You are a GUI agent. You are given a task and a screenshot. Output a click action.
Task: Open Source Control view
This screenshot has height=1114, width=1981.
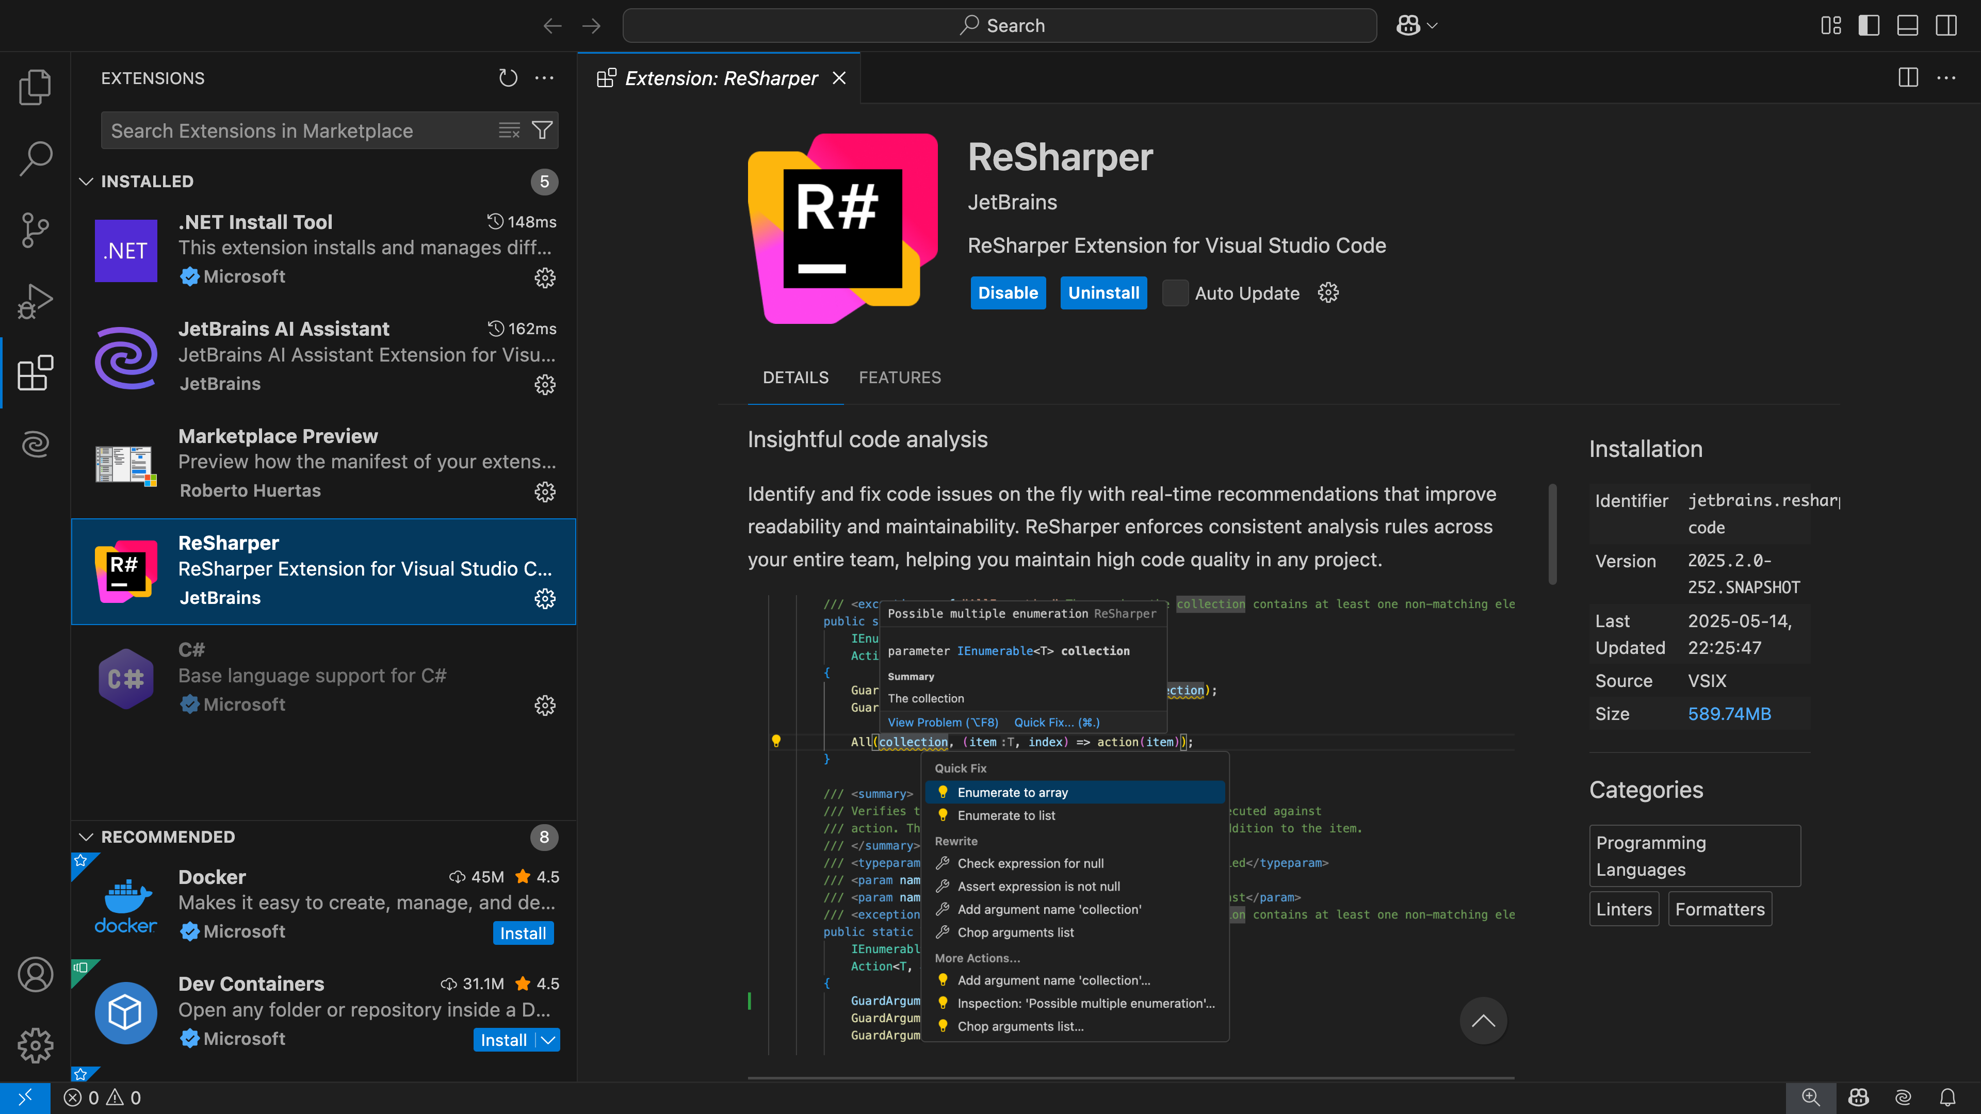tap(36, 230)
